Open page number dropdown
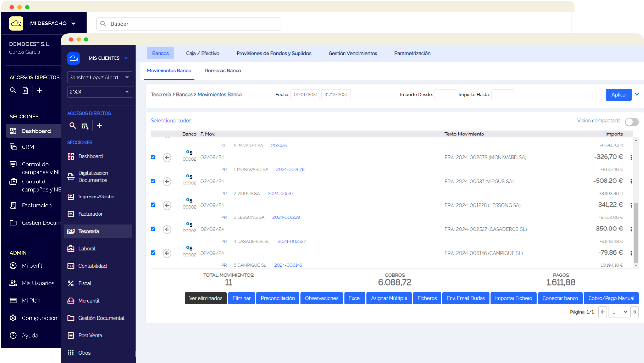644x363 pixels. 619,312
